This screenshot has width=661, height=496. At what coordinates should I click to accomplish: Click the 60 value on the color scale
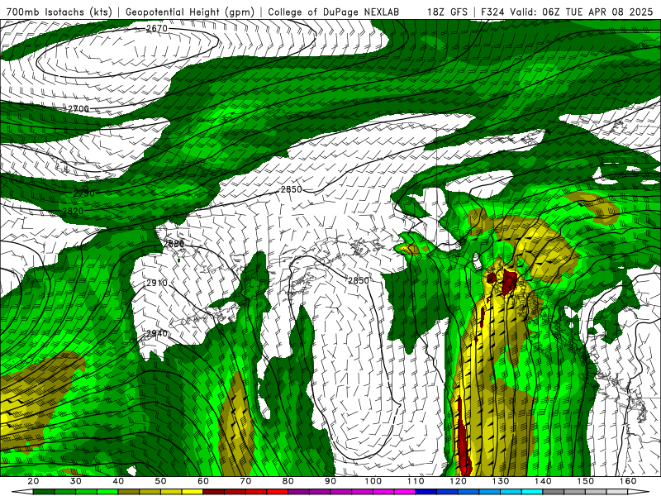[203, 481]
